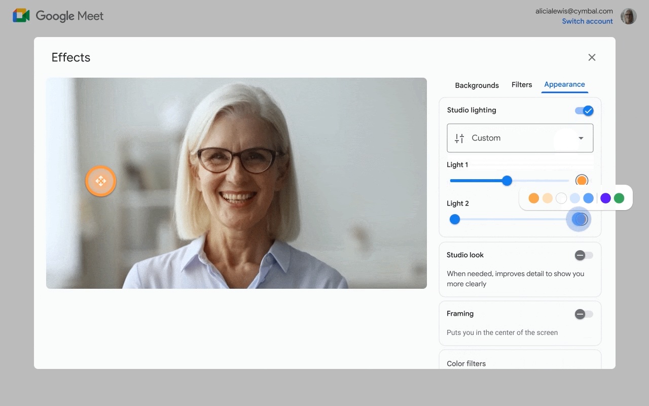Pick the white color swatch
Image resolution: width=649 pixels, height=406 pixels.
click(x=561, y=198)
